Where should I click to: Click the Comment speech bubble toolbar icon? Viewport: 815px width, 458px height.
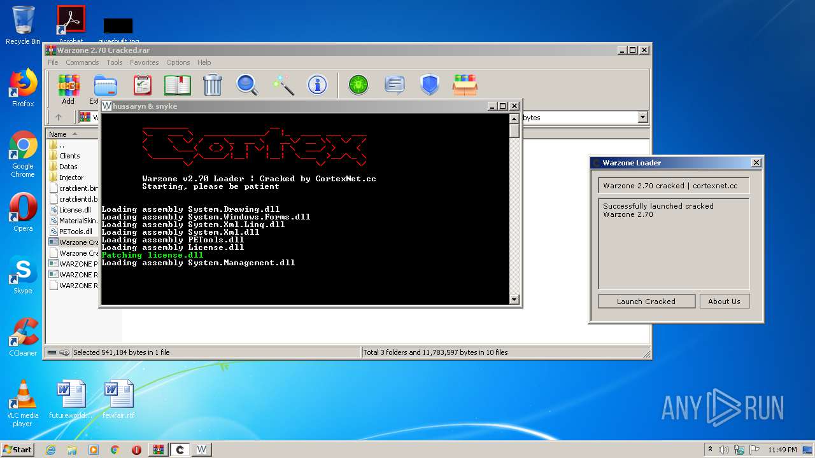click(395, 85)
